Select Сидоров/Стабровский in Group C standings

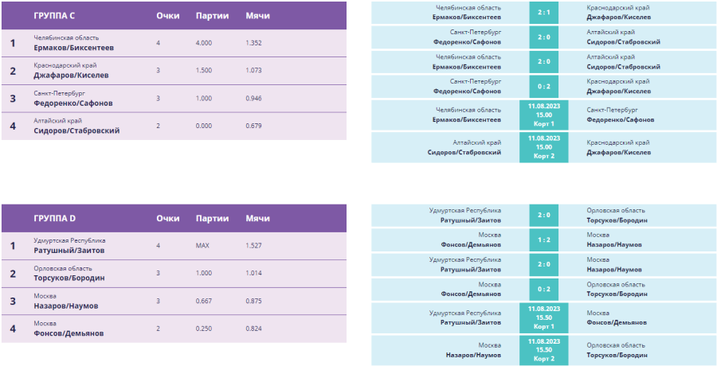coord(76,130)
